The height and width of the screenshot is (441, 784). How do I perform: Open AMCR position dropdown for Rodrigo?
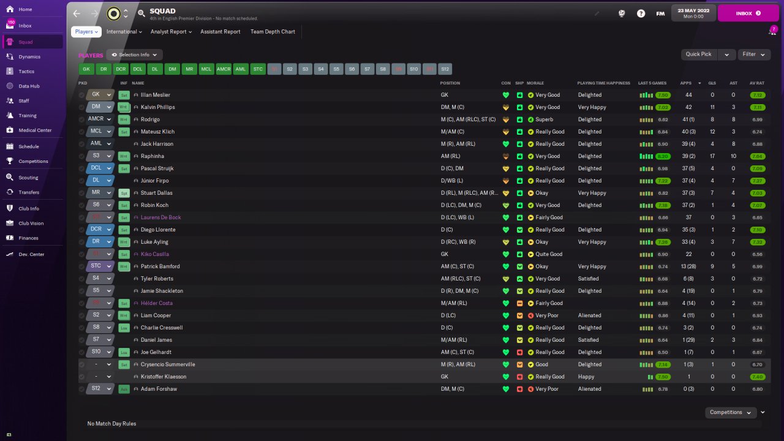(100, 119)
